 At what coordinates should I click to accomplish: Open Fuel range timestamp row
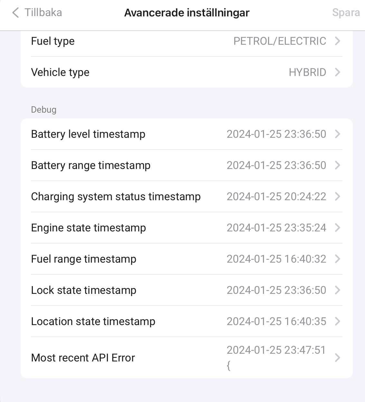84,259
